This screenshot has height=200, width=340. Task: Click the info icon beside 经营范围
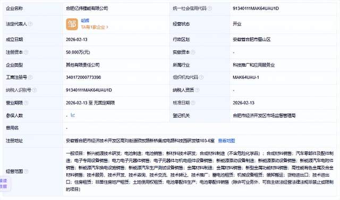tap(26, 171)
